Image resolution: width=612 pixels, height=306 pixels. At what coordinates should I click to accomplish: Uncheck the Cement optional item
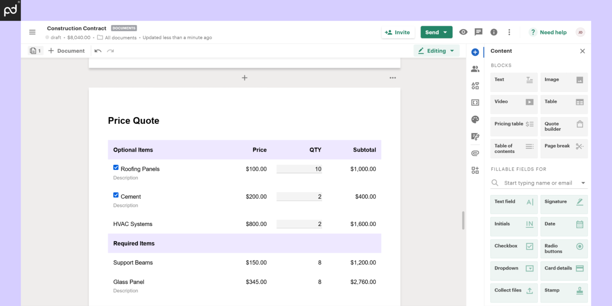(116, 195)
